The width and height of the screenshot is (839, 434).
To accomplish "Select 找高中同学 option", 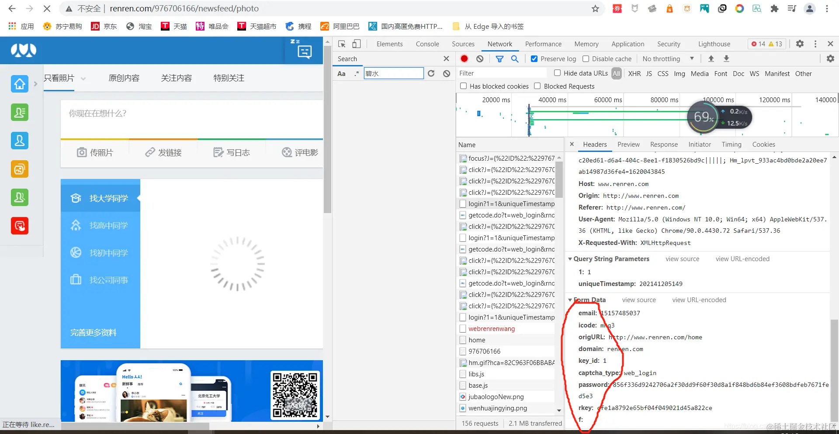I will coord(101,225).
